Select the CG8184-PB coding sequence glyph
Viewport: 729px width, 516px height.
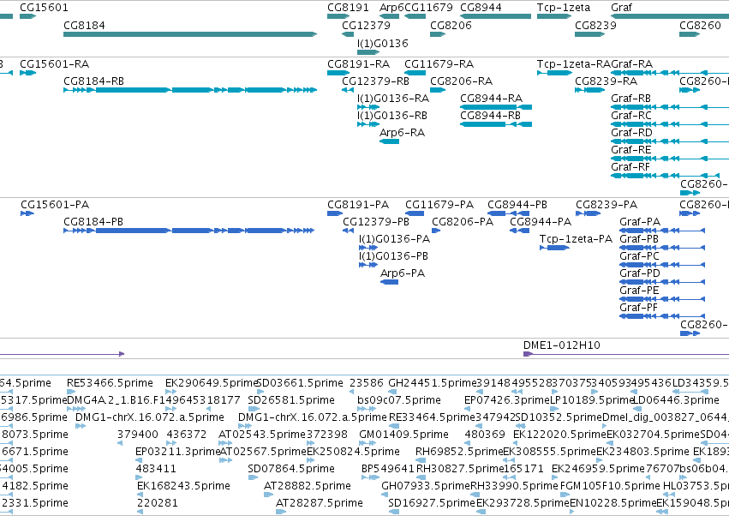pos(189,231)
